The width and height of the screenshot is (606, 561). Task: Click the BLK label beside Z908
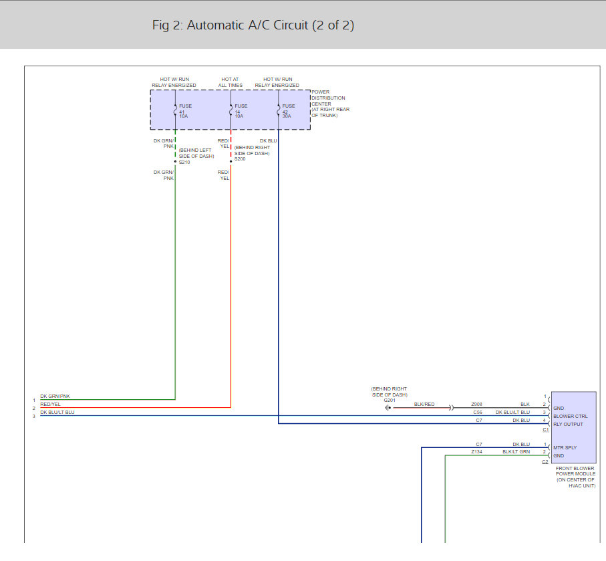click(525, 405)
